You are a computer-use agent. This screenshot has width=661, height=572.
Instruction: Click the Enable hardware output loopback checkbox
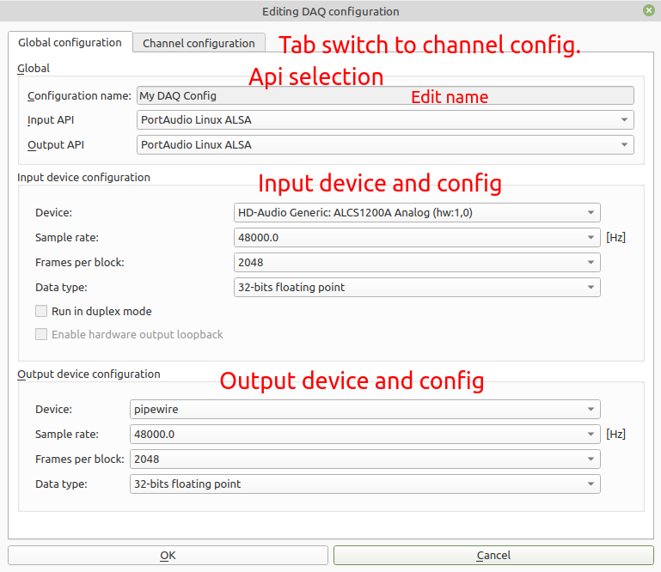tap(41, 334)
